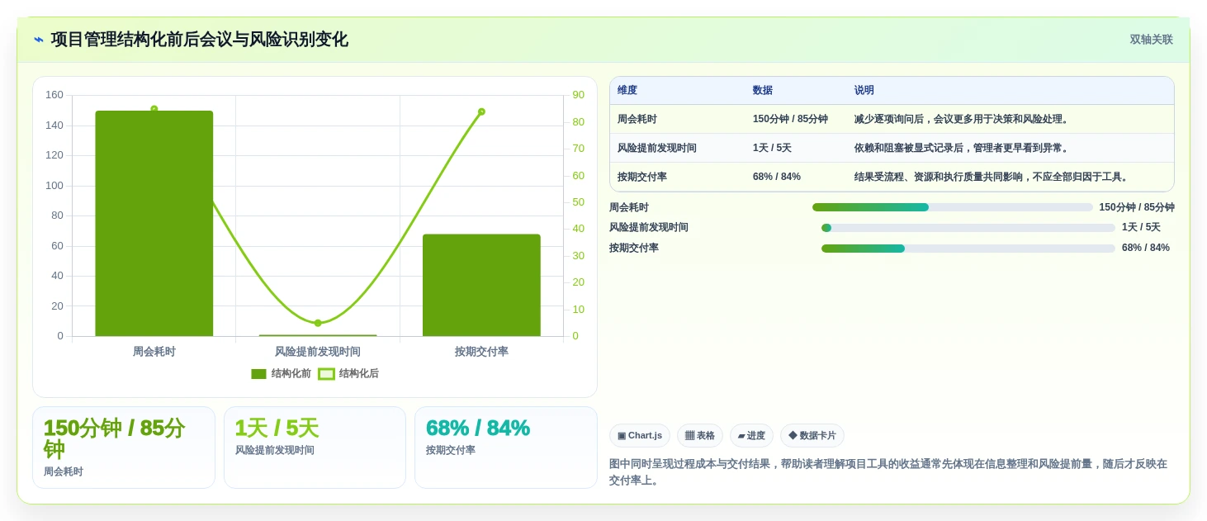
Task: Click the 周会耗时 bar in chart
Action: click(154, 223)
